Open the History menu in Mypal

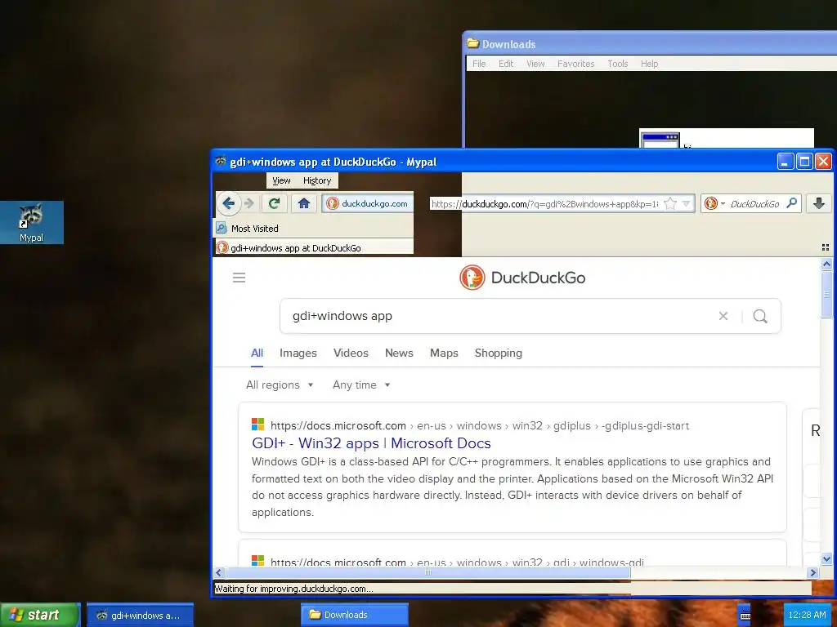pos(317,180)
